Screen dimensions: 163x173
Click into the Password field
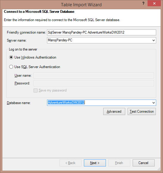(94, 83)
